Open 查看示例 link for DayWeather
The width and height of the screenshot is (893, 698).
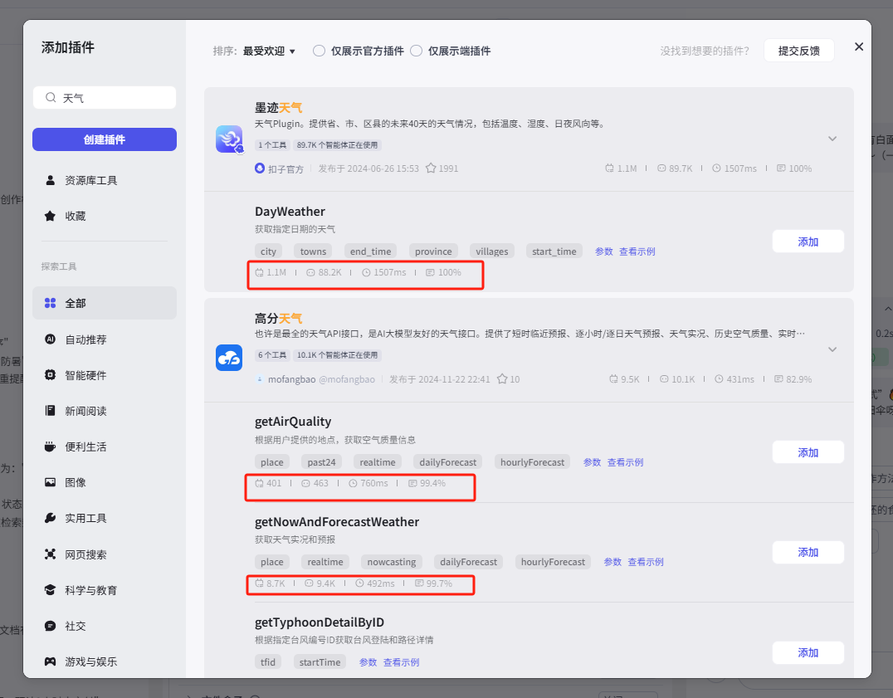[x=637, y=251]
